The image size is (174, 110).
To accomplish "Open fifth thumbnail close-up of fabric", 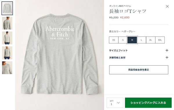I will (x=7, y=68).
